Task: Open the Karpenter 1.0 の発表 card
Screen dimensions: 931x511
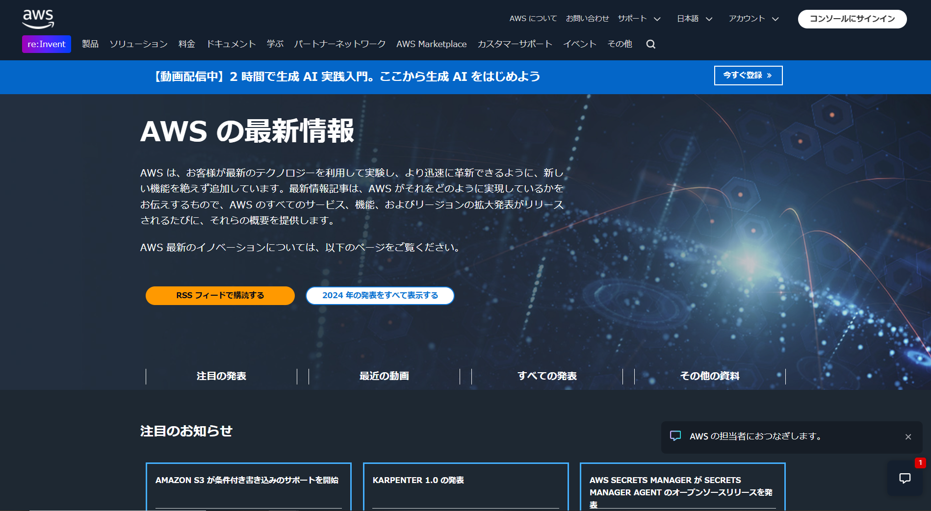Action: pyautogui.click(x=466, y=486)
